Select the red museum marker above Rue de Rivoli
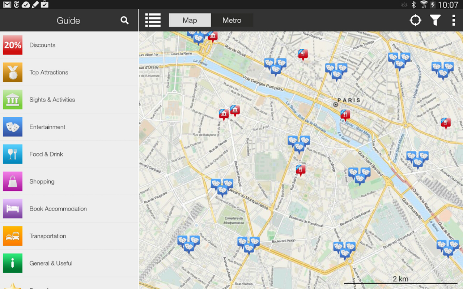Image resolution: width=463 pixels, height=289 pixels. point(213,37)
